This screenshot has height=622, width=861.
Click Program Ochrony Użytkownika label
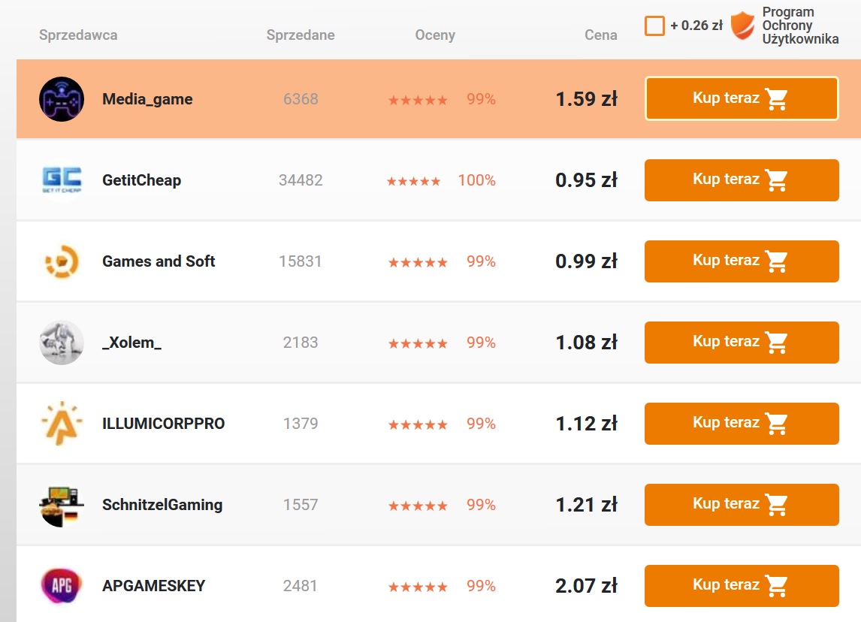800,26
